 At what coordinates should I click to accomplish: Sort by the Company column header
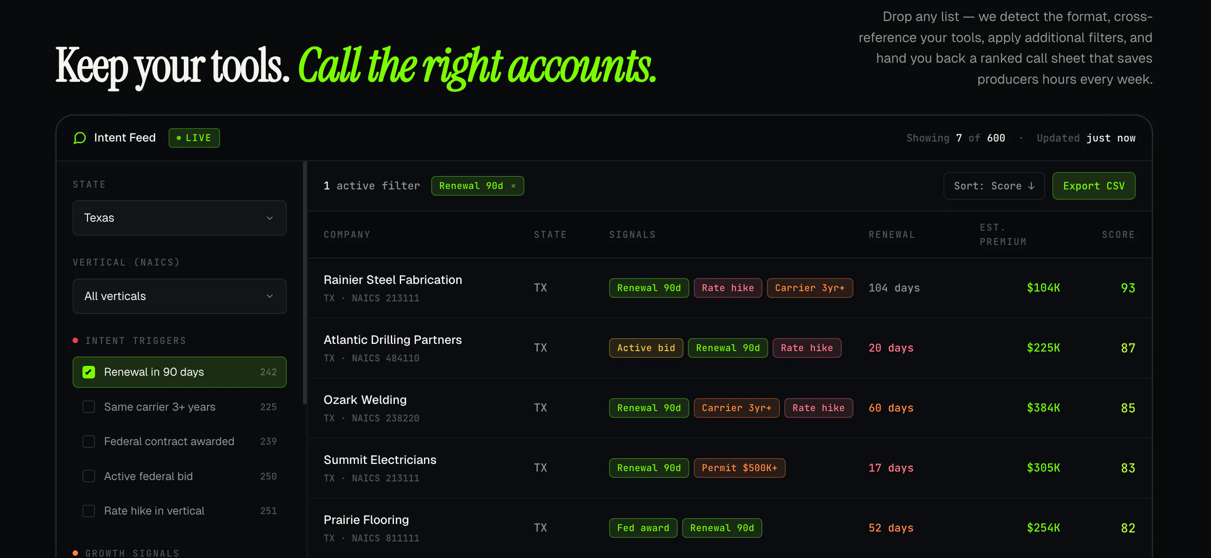(x=347, y=234)
